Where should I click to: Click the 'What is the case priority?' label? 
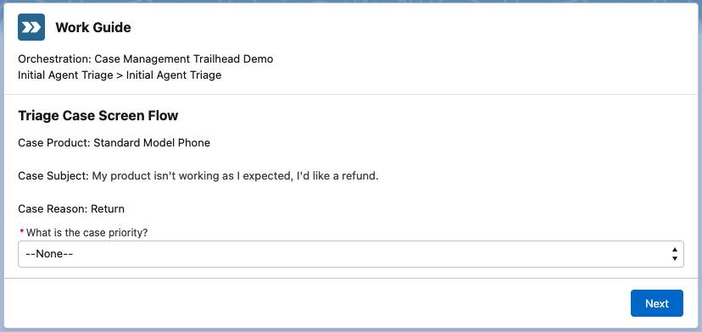point(86,233)
